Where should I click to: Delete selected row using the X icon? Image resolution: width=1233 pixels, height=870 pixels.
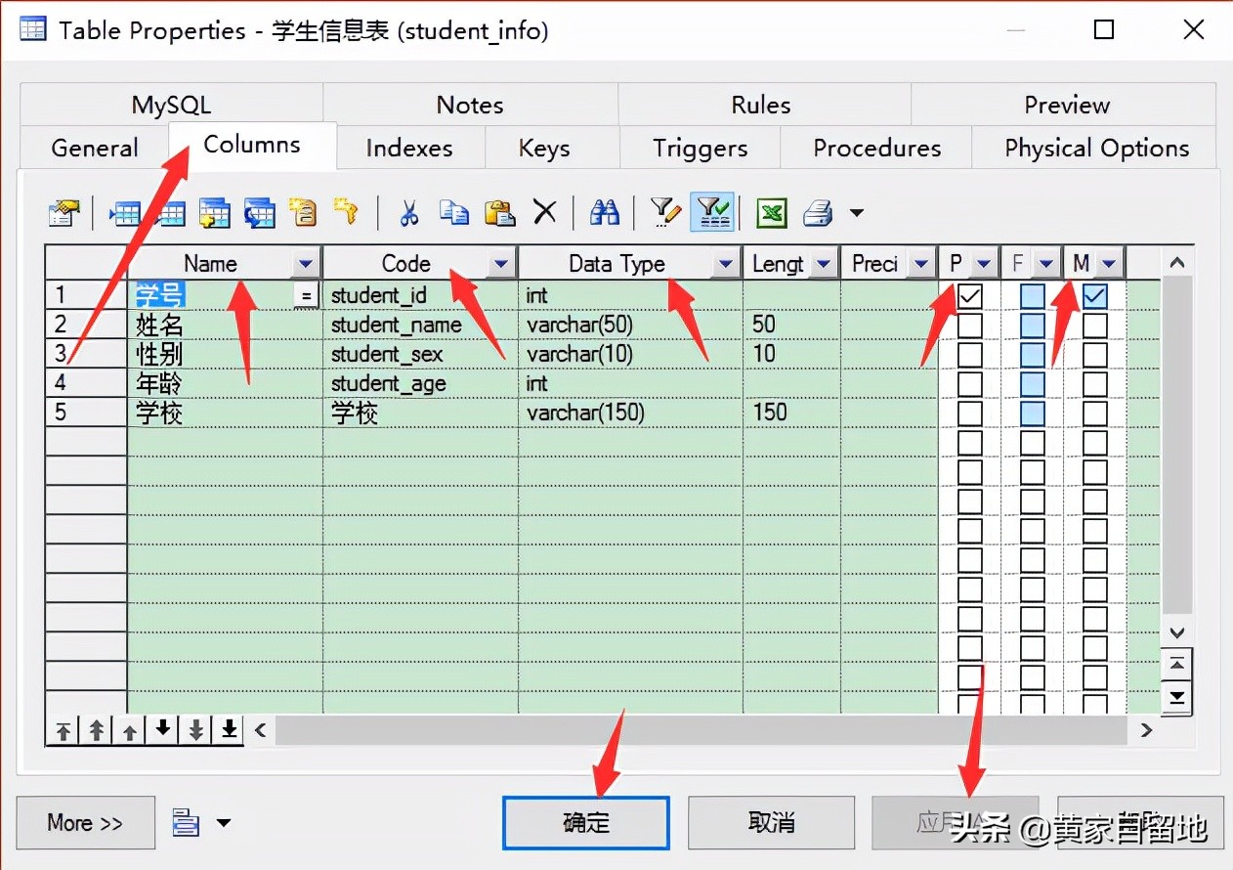pos(545,212)
